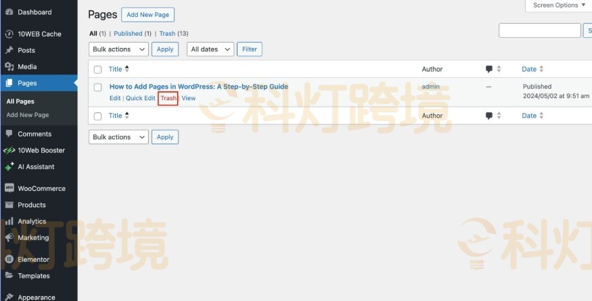
Task: Click the Analytics bar chart icon
Action: 9,221
